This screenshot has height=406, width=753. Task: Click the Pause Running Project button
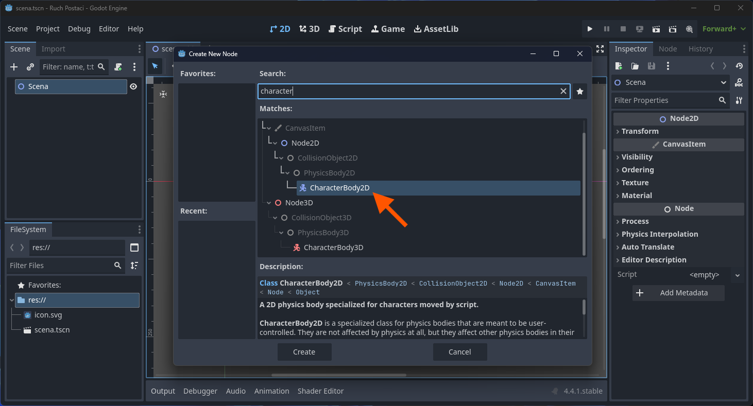(607, 29)
